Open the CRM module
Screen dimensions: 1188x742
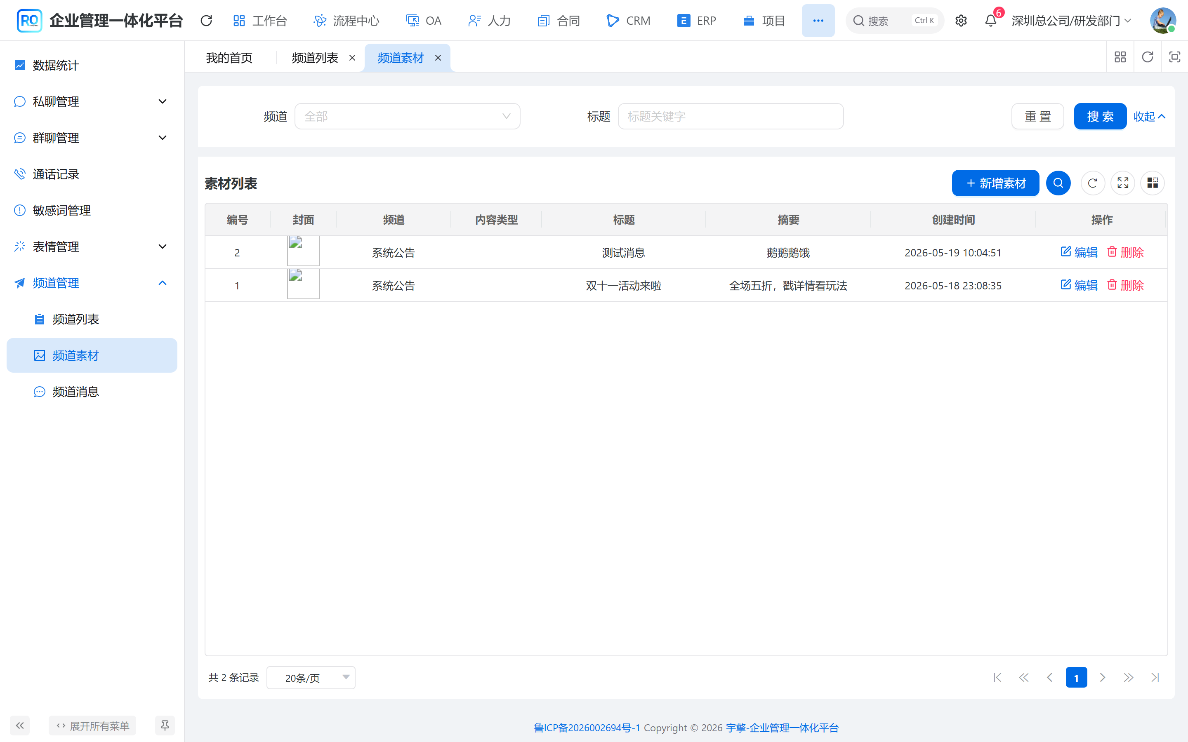click(x=628, y=21)
